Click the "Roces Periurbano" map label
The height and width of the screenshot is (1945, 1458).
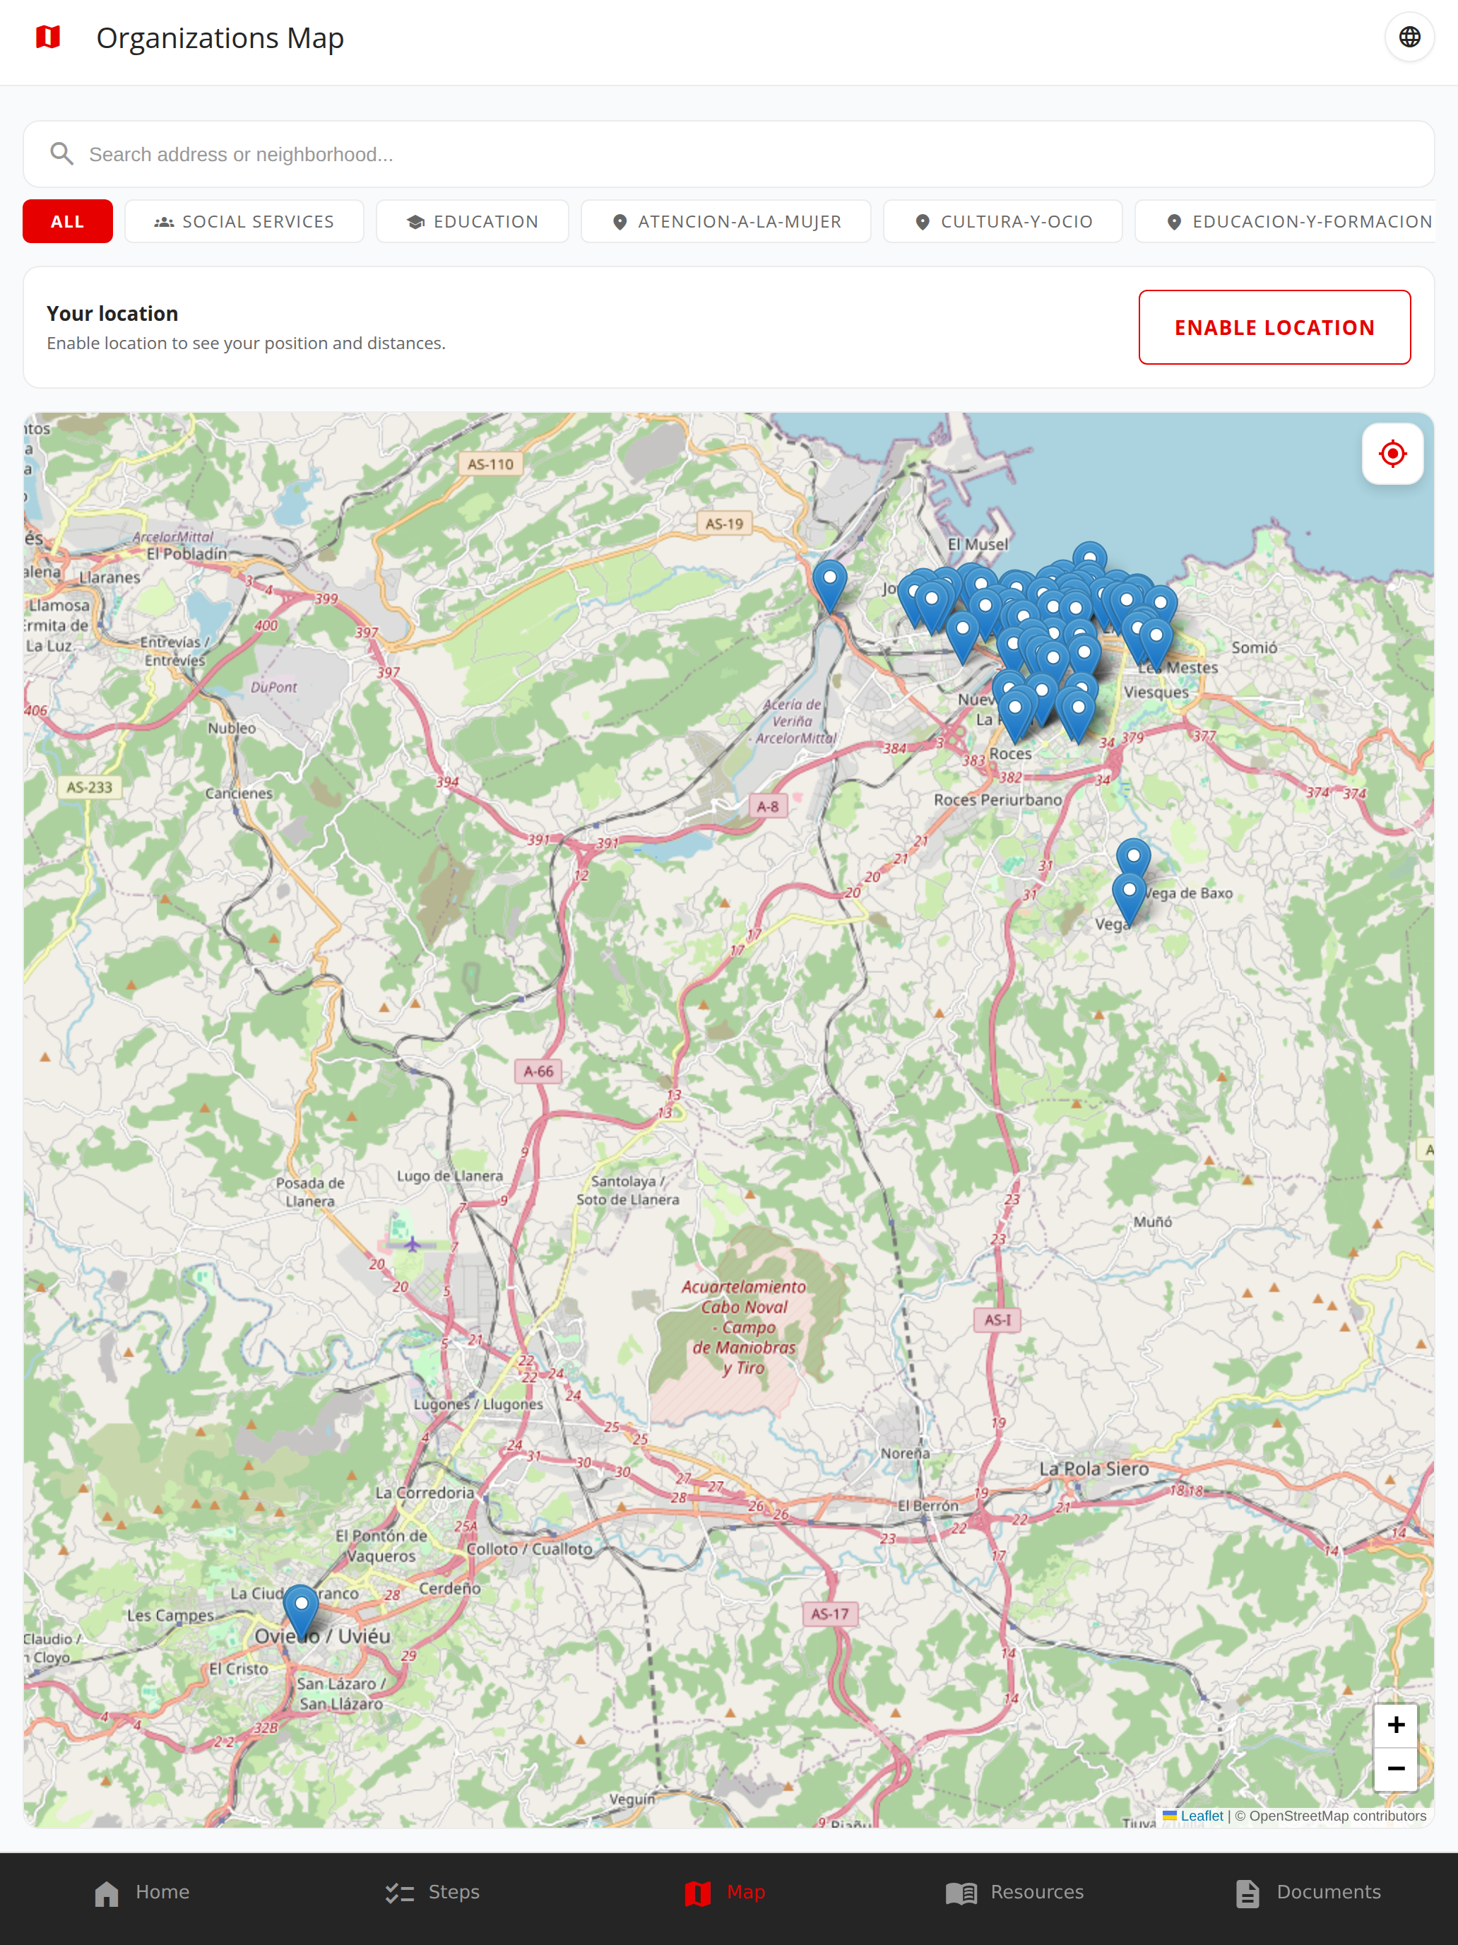coord(997,799)
